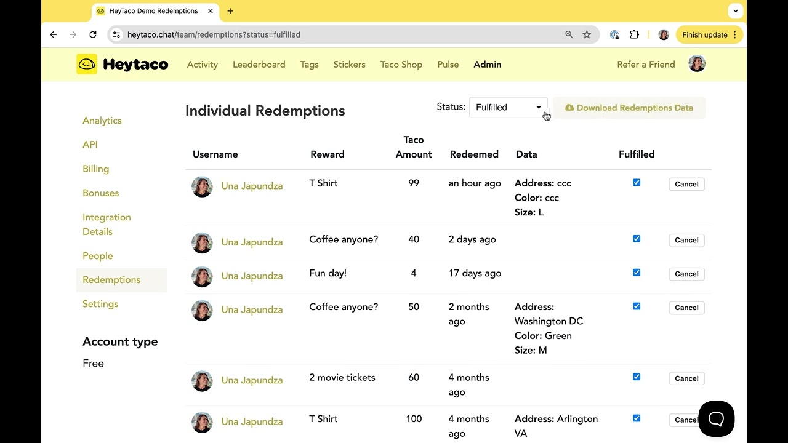Visit the Taco Shop

pos(401,65)
